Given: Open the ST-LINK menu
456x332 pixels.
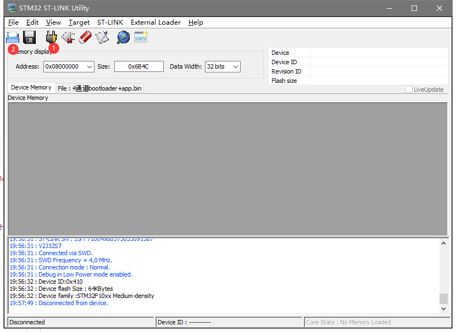Looking at the screenshot, I should (110, 22).
